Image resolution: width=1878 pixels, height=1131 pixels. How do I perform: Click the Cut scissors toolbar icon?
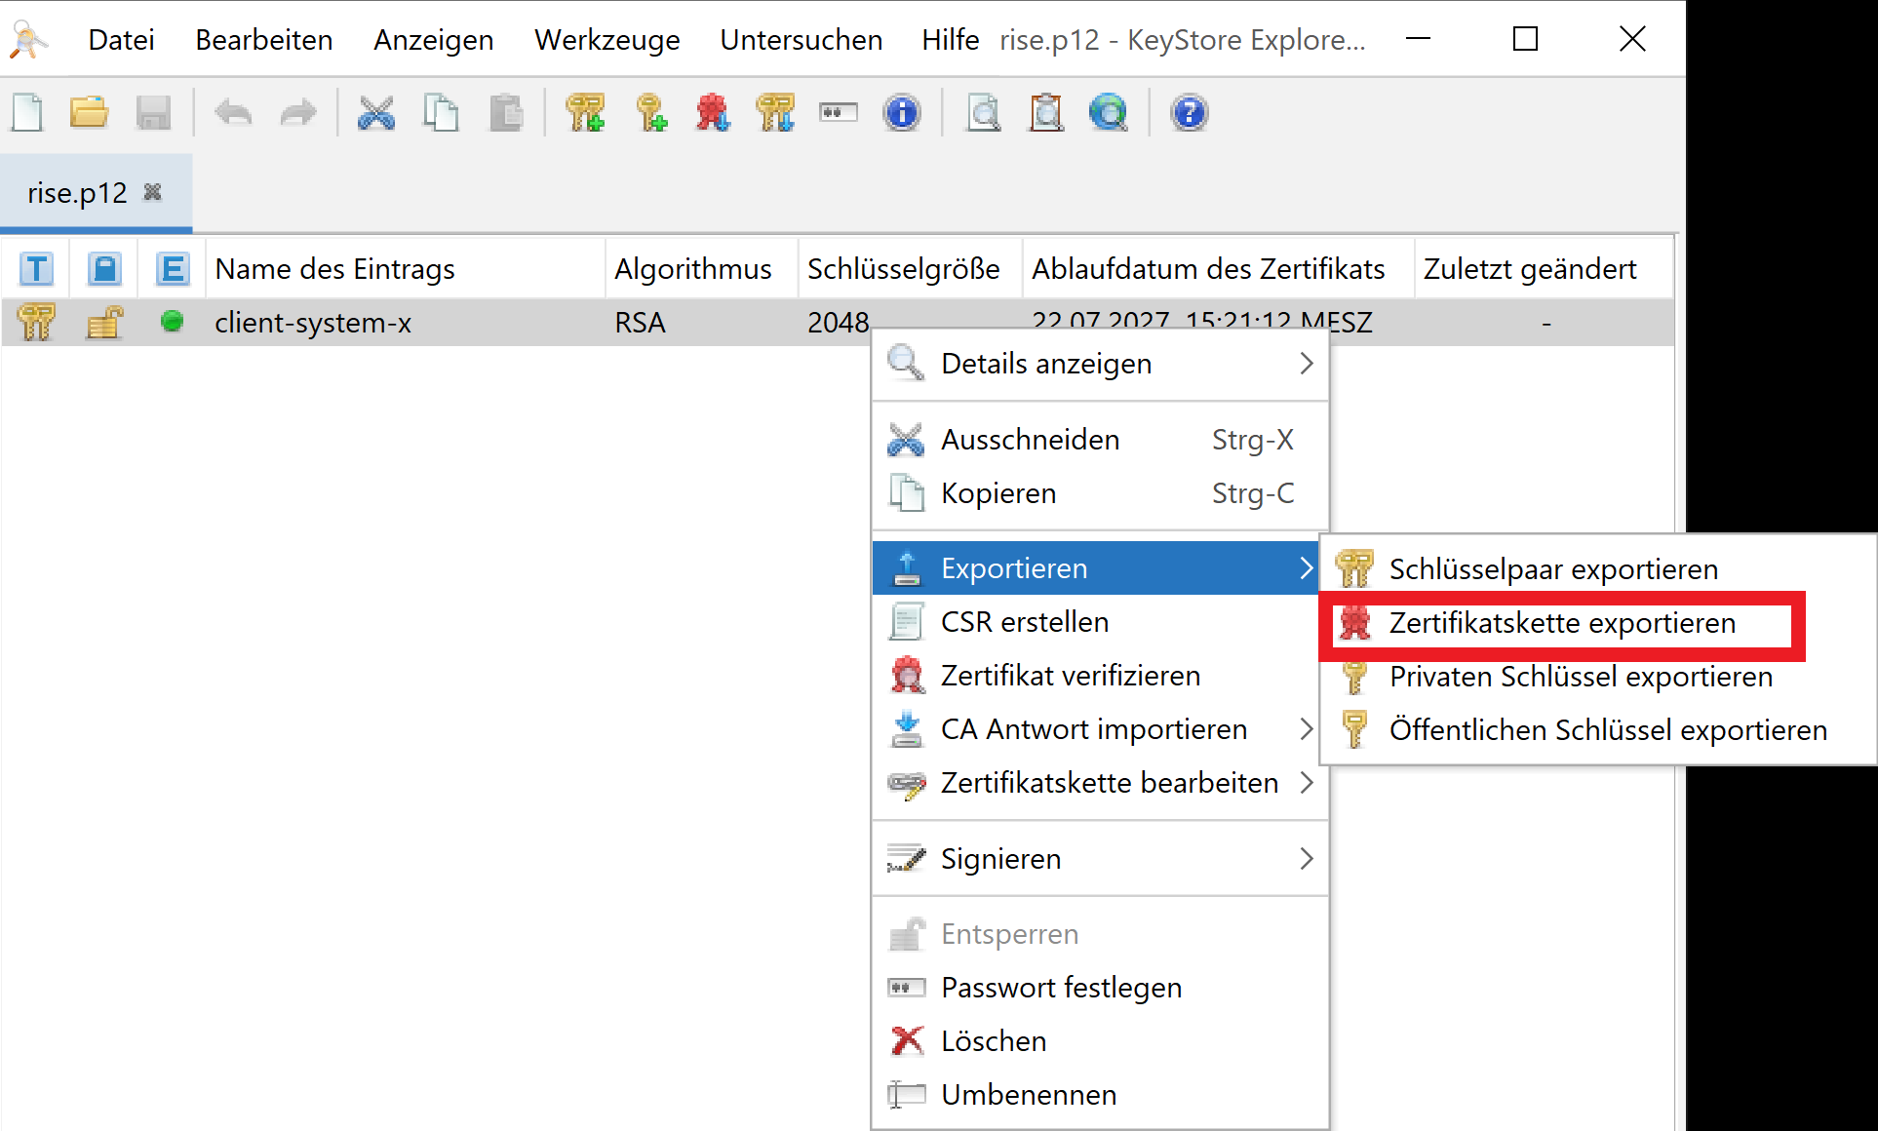[376, 113]
